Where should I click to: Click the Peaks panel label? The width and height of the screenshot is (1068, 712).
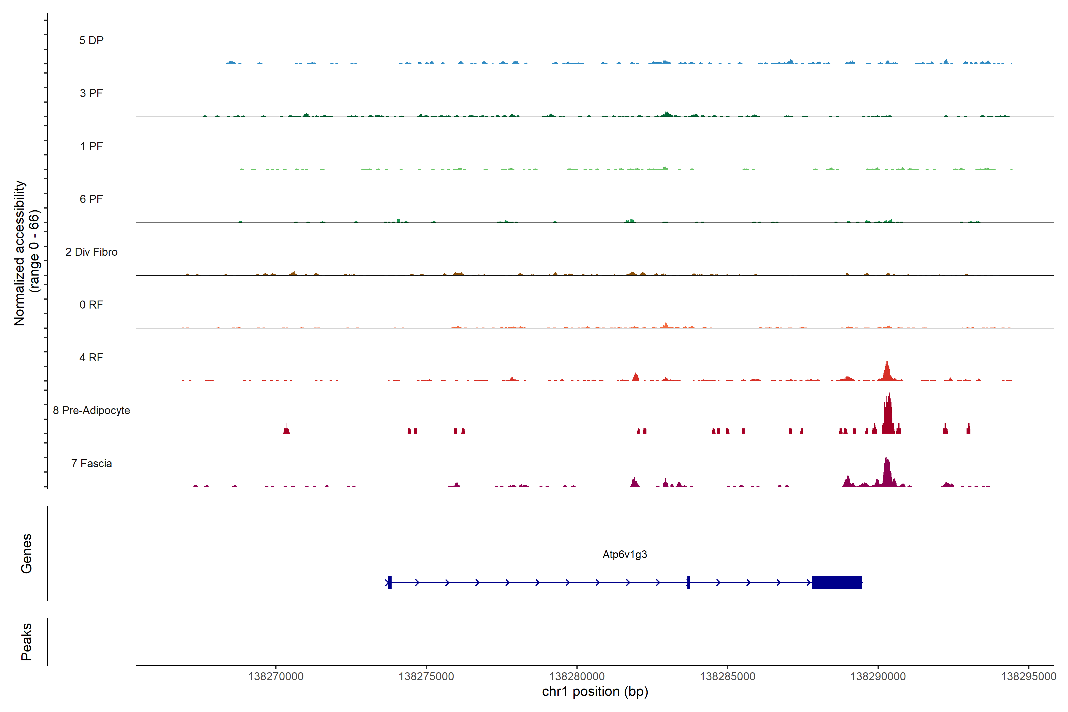tap(26, 642)
